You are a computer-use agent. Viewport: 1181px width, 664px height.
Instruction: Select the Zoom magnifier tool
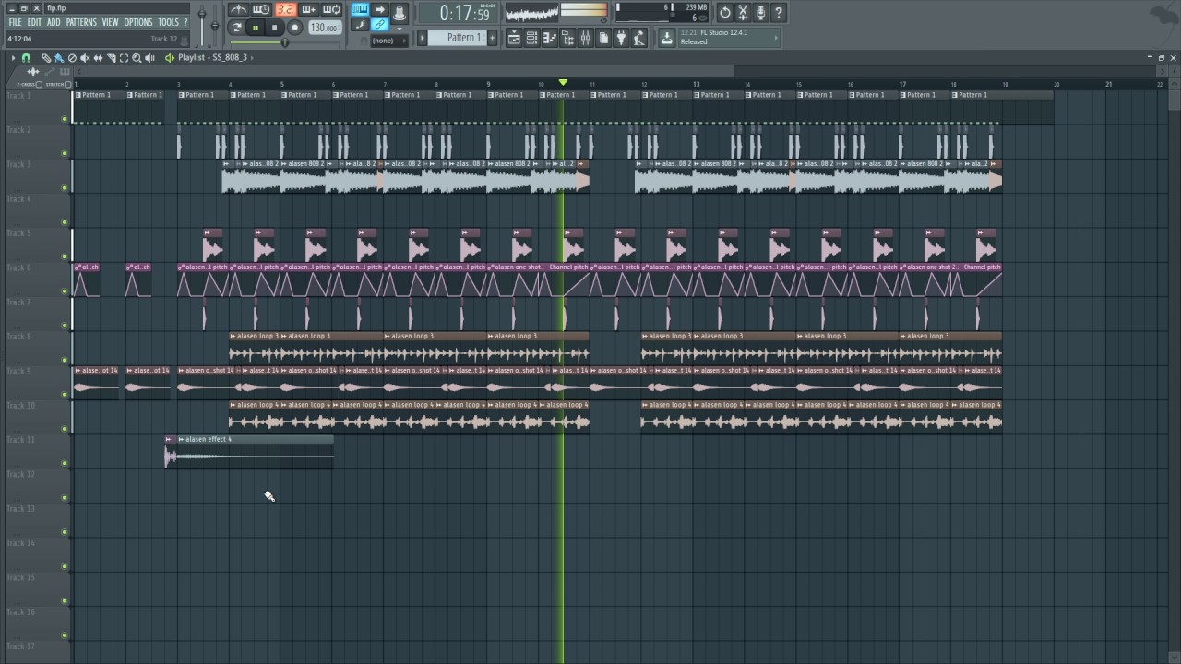pos(137,57)
